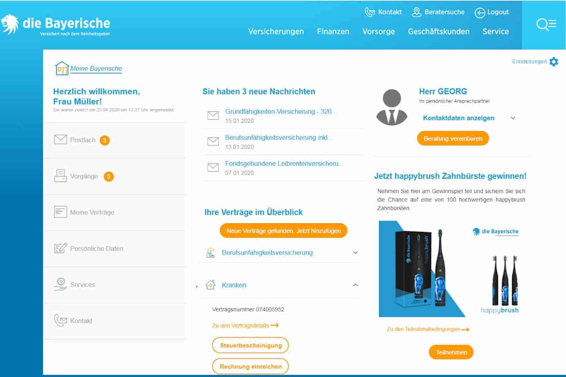Click the die Bayerische lion logo
The image size is (566, 377).
tap(10, 24)
